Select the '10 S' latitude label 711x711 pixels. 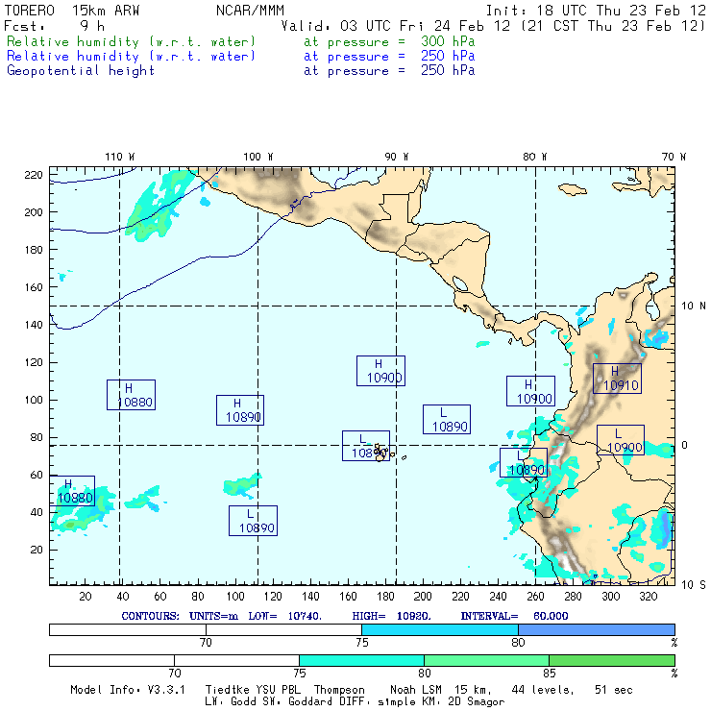point(694,585)
